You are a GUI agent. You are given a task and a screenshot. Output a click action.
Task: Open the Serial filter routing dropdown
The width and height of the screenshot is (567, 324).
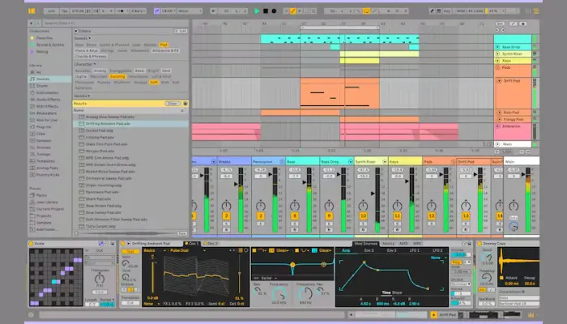tap(269, 278)
